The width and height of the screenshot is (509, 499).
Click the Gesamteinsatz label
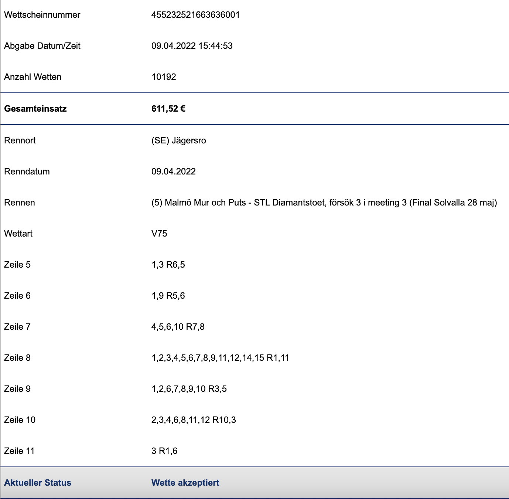click(35, 109)
